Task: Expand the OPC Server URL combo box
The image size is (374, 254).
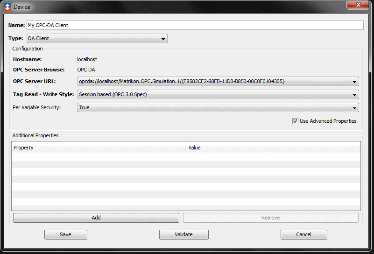Action: click(x=218, y=82)
